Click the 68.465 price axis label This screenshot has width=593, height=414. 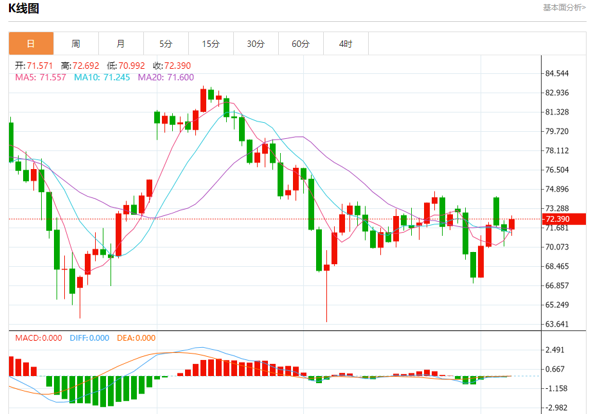pyautogui.click(x=557, y=266)
